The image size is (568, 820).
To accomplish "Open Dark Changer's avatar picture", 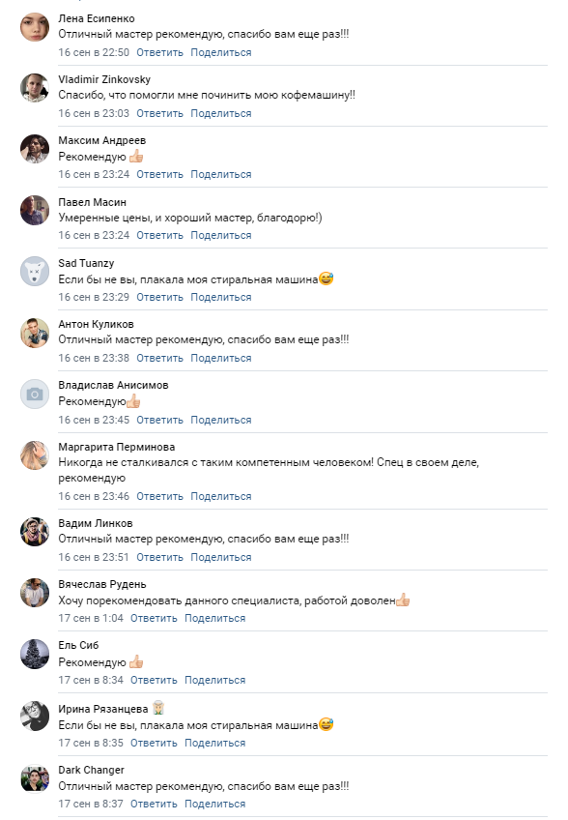I will click(35, 778).
